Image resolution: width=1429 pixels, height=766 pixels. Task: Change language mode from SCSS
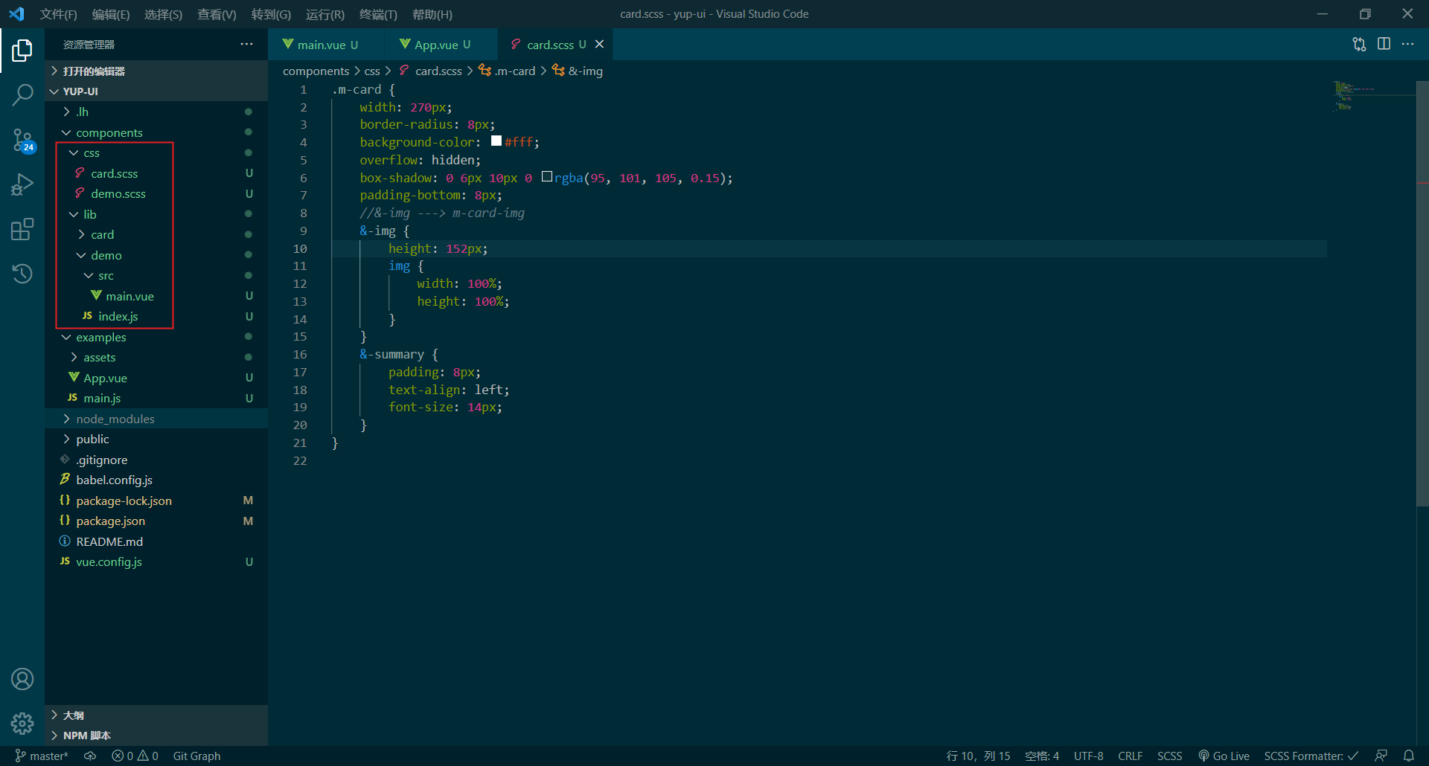pos(1169,756)
